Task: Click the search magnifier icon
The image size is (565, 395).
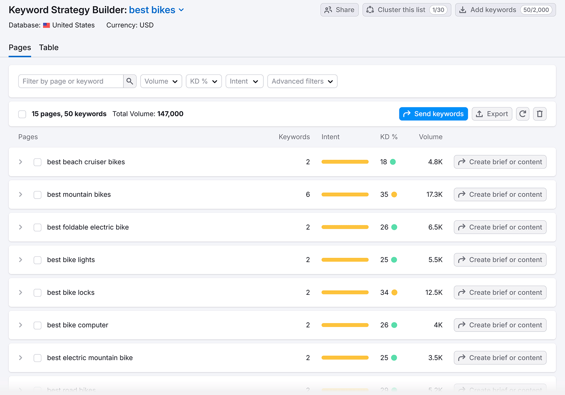Action: coord(130,81)
